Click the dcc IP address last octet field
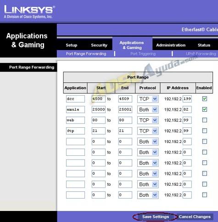 187,99
